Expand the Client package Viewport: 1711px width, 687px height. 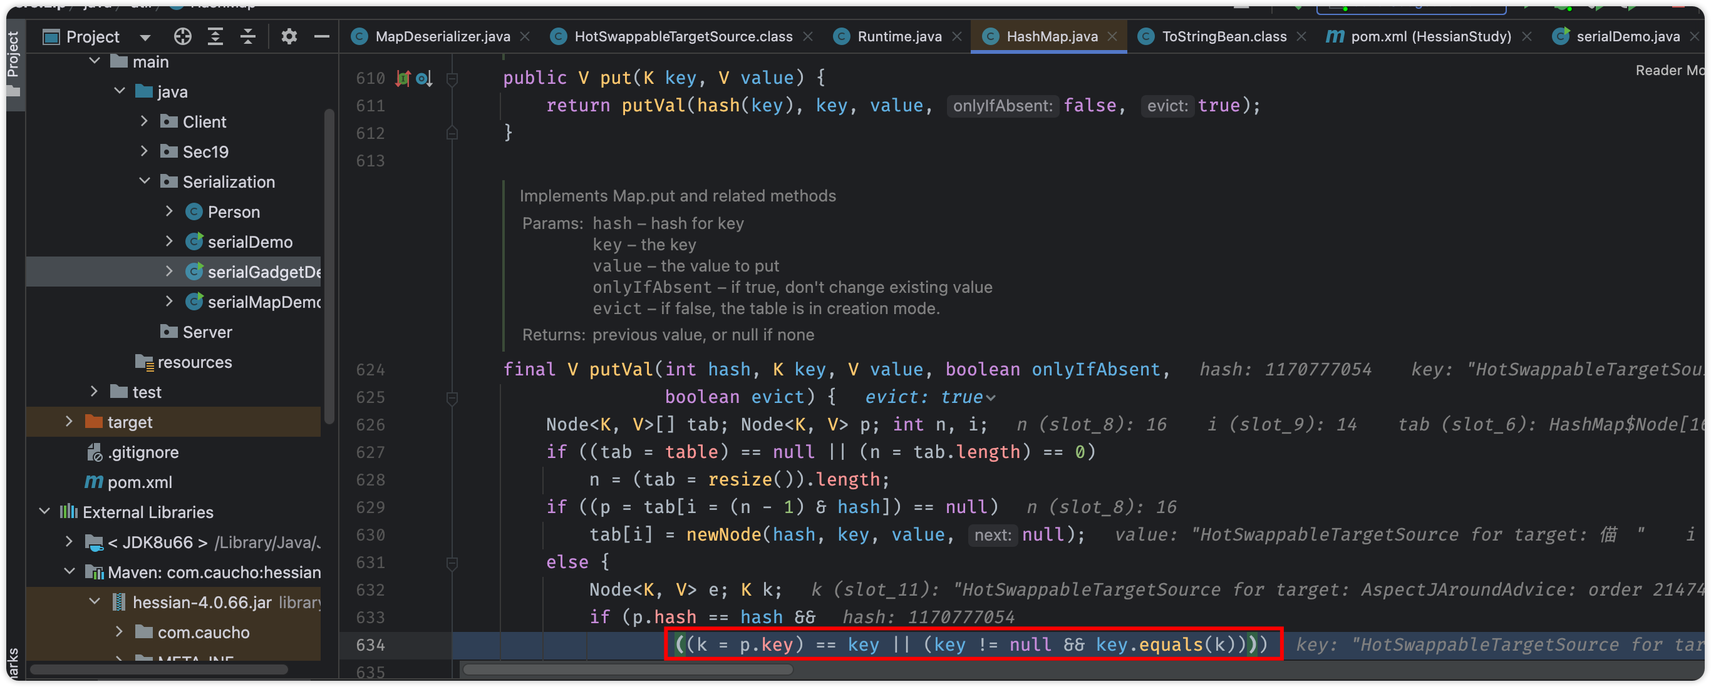[x=144, y=121]
